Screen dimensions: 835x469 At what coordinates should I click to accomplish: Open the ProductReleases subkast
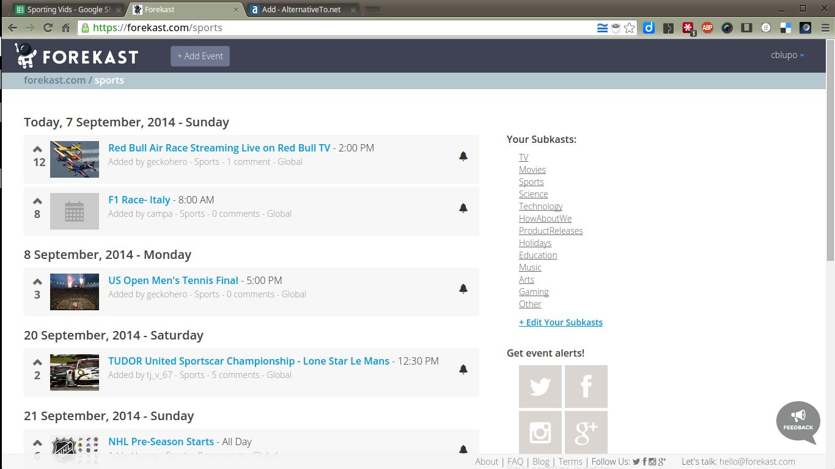click(551, 231)
